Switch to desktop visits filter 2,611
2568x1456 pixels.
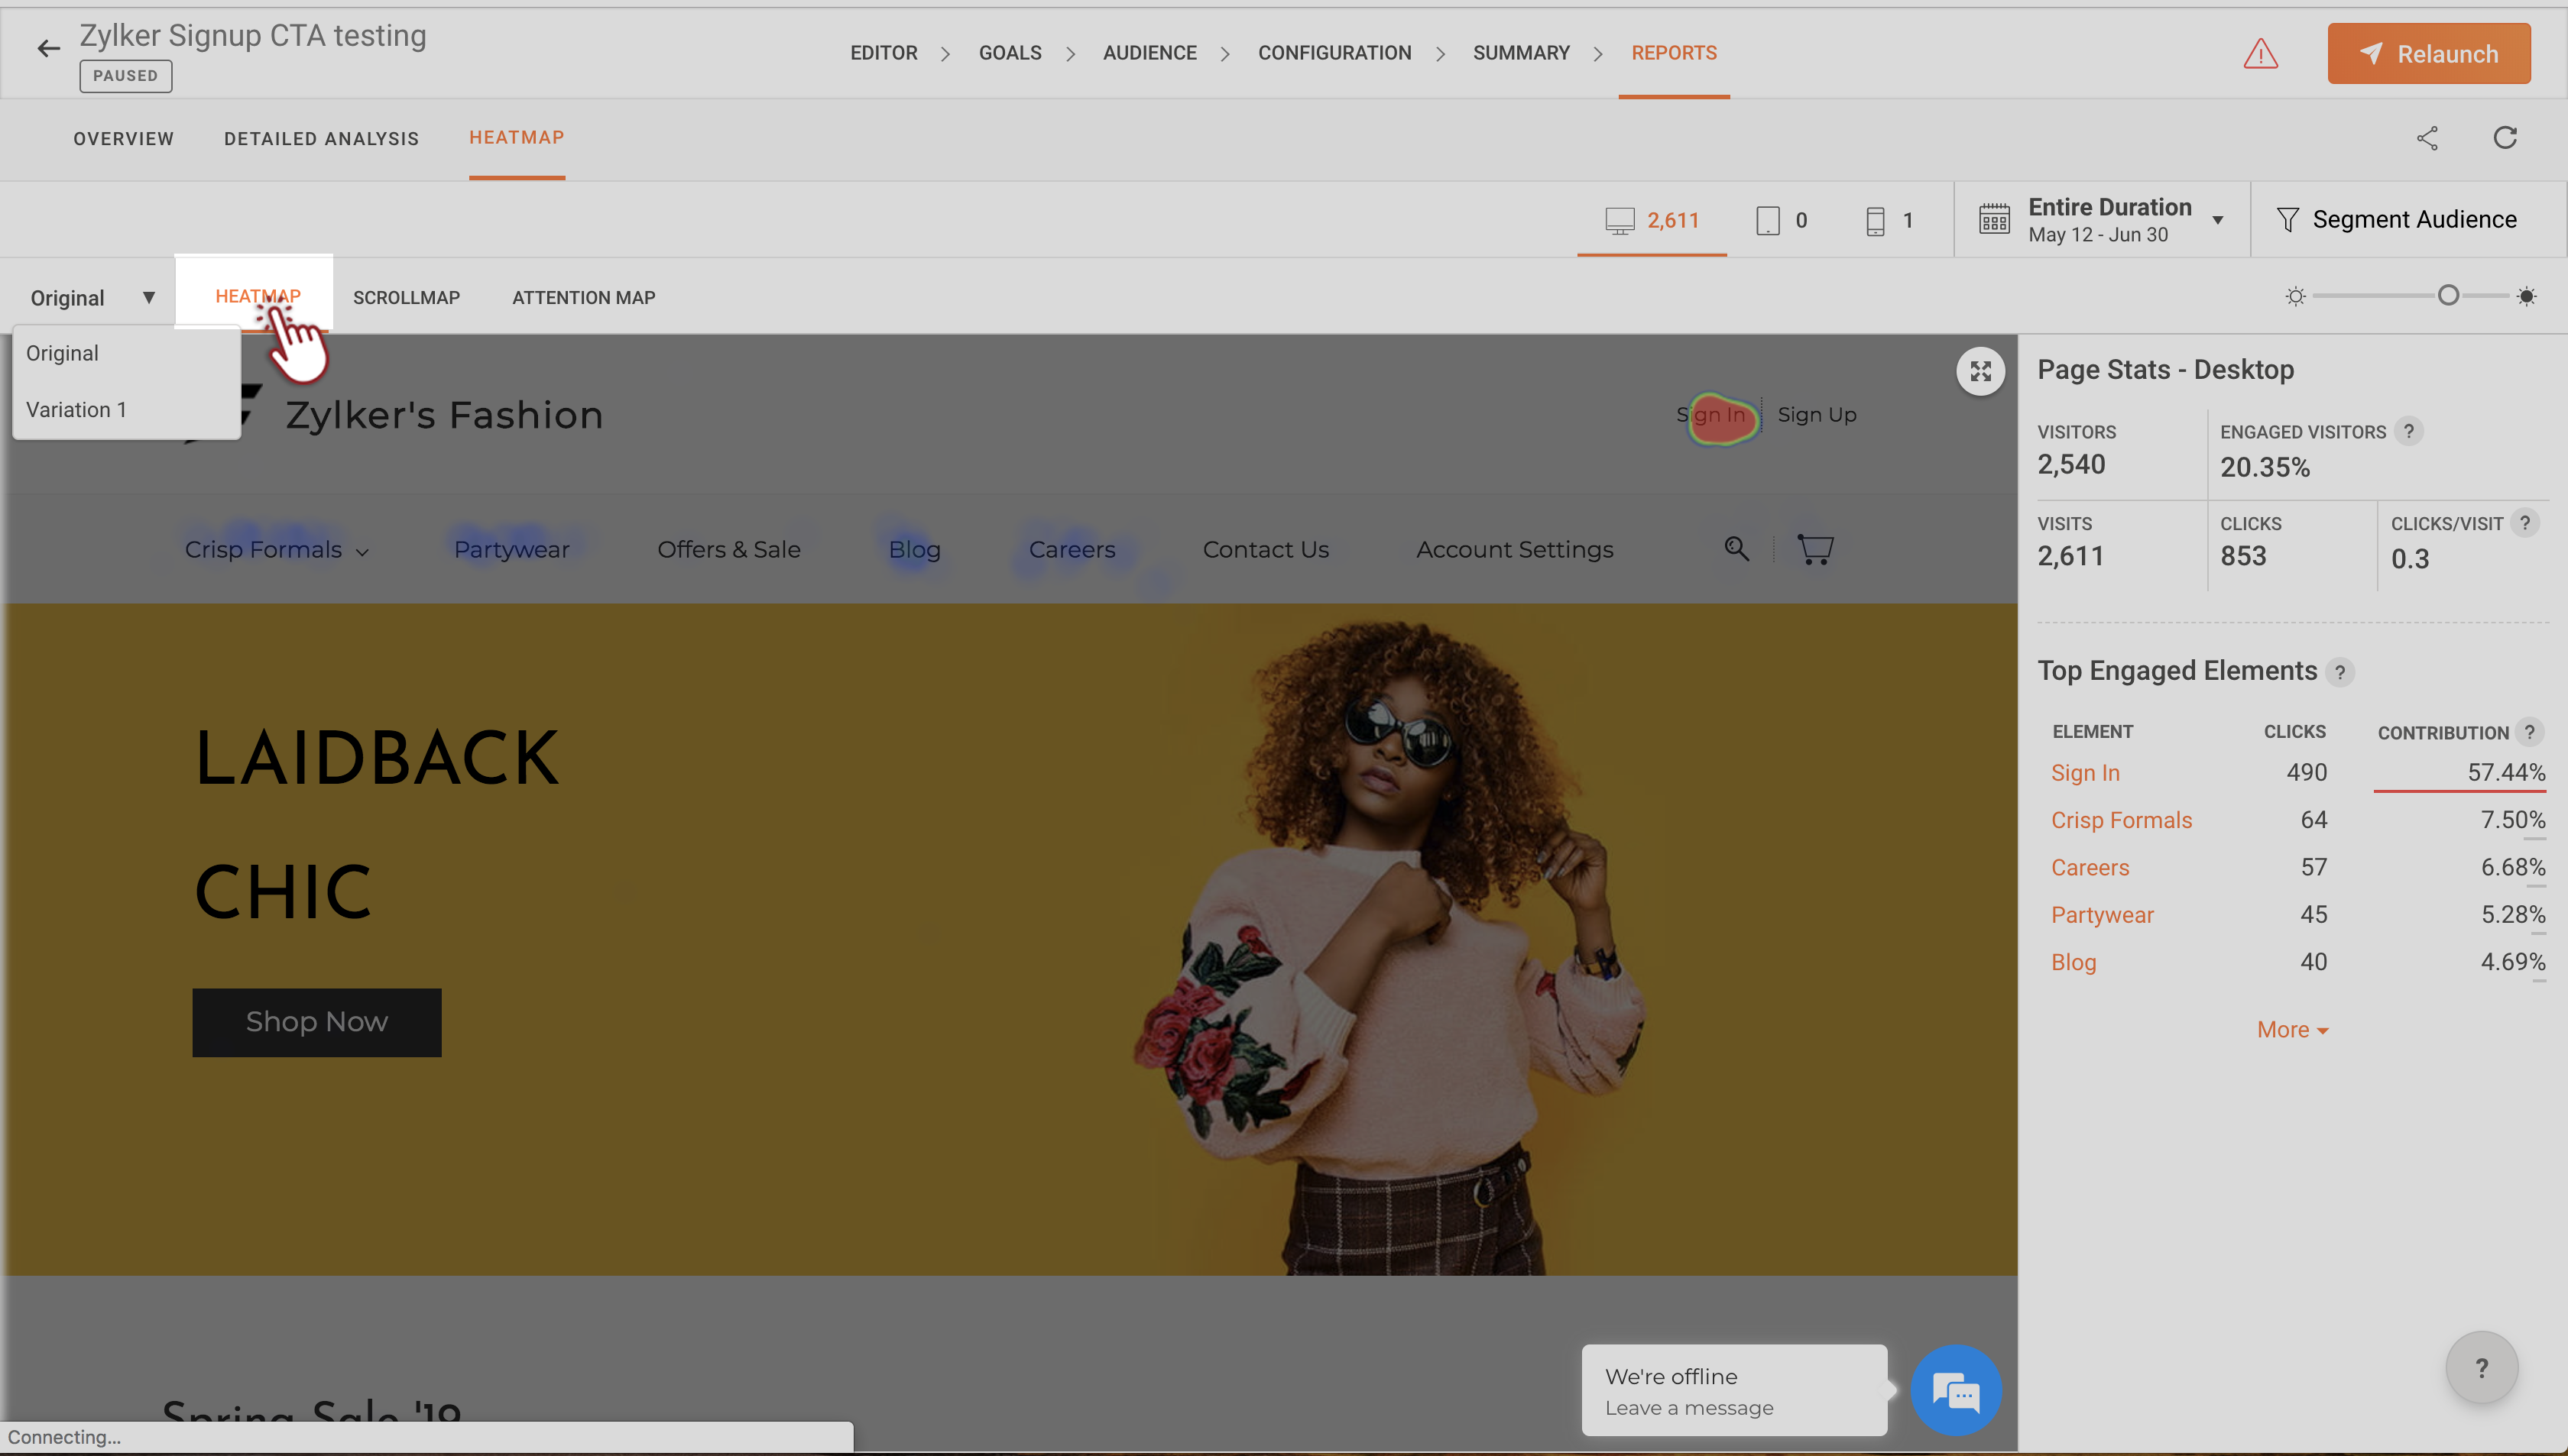[1652, 220]
